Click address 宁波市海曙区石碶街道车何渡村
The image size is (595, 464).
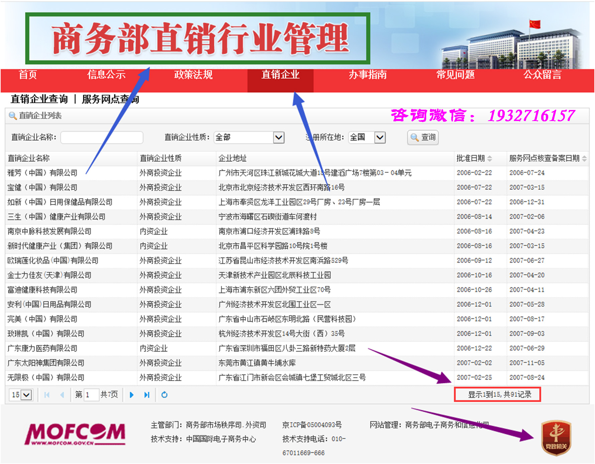pos(268,217)
